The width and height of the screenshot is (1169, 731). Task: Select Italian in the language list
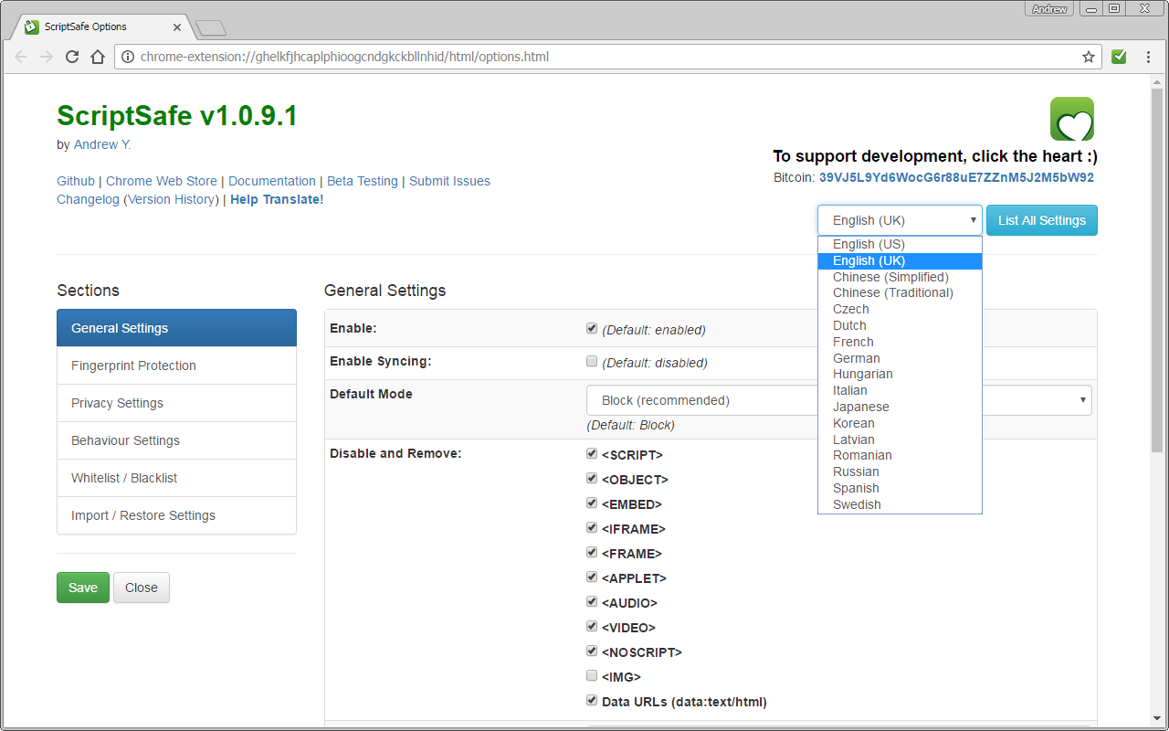900,390
